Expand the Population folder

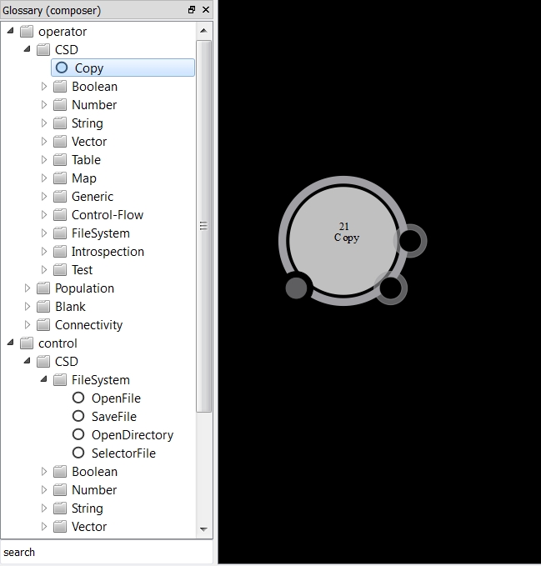coord(28,288)
